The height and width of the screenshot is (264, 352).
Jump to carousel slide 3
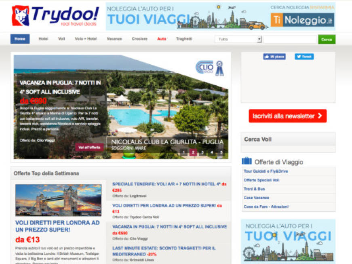[x=202, y=152]
